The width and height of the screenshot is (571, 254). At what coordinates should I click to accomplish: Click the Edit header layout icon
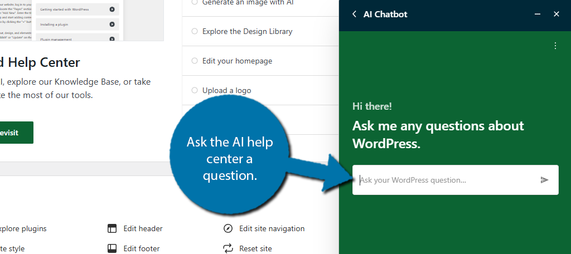tap(112, 228)
